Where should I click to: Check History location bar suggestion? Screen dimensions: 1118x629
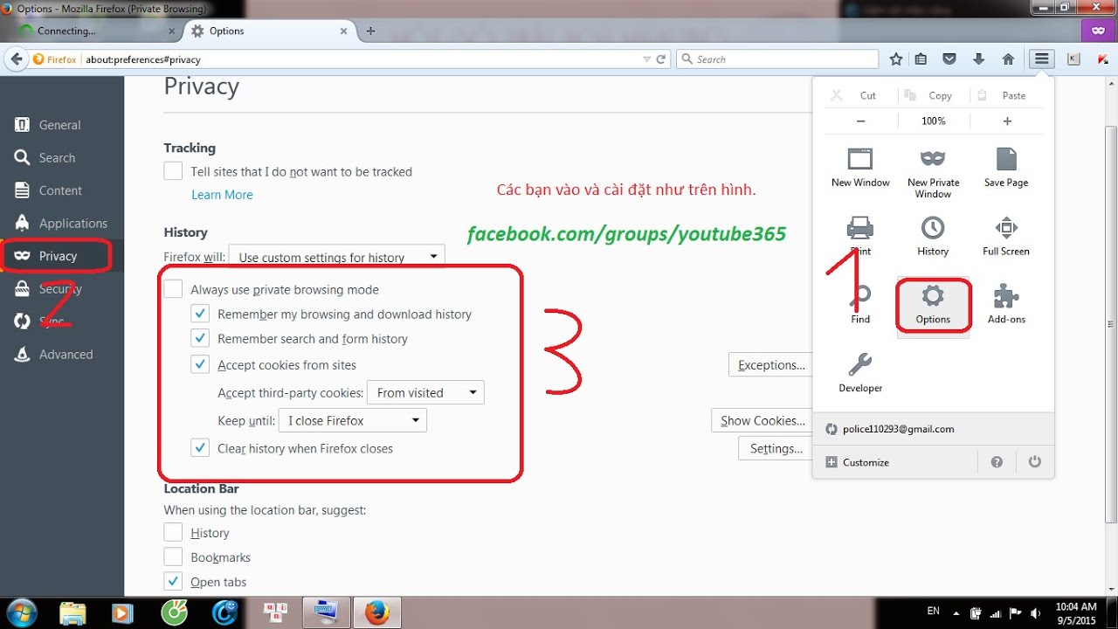tap(173, 532)
